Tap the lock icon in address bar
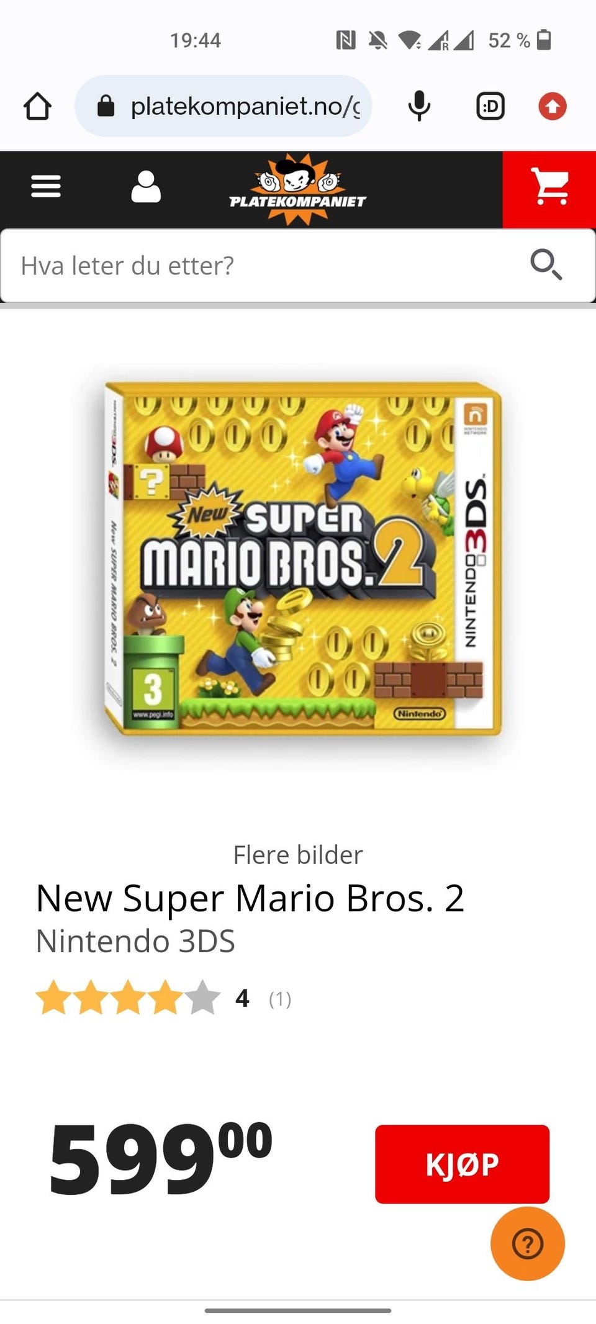596x1324 pixels. click(x=106, y=106)
